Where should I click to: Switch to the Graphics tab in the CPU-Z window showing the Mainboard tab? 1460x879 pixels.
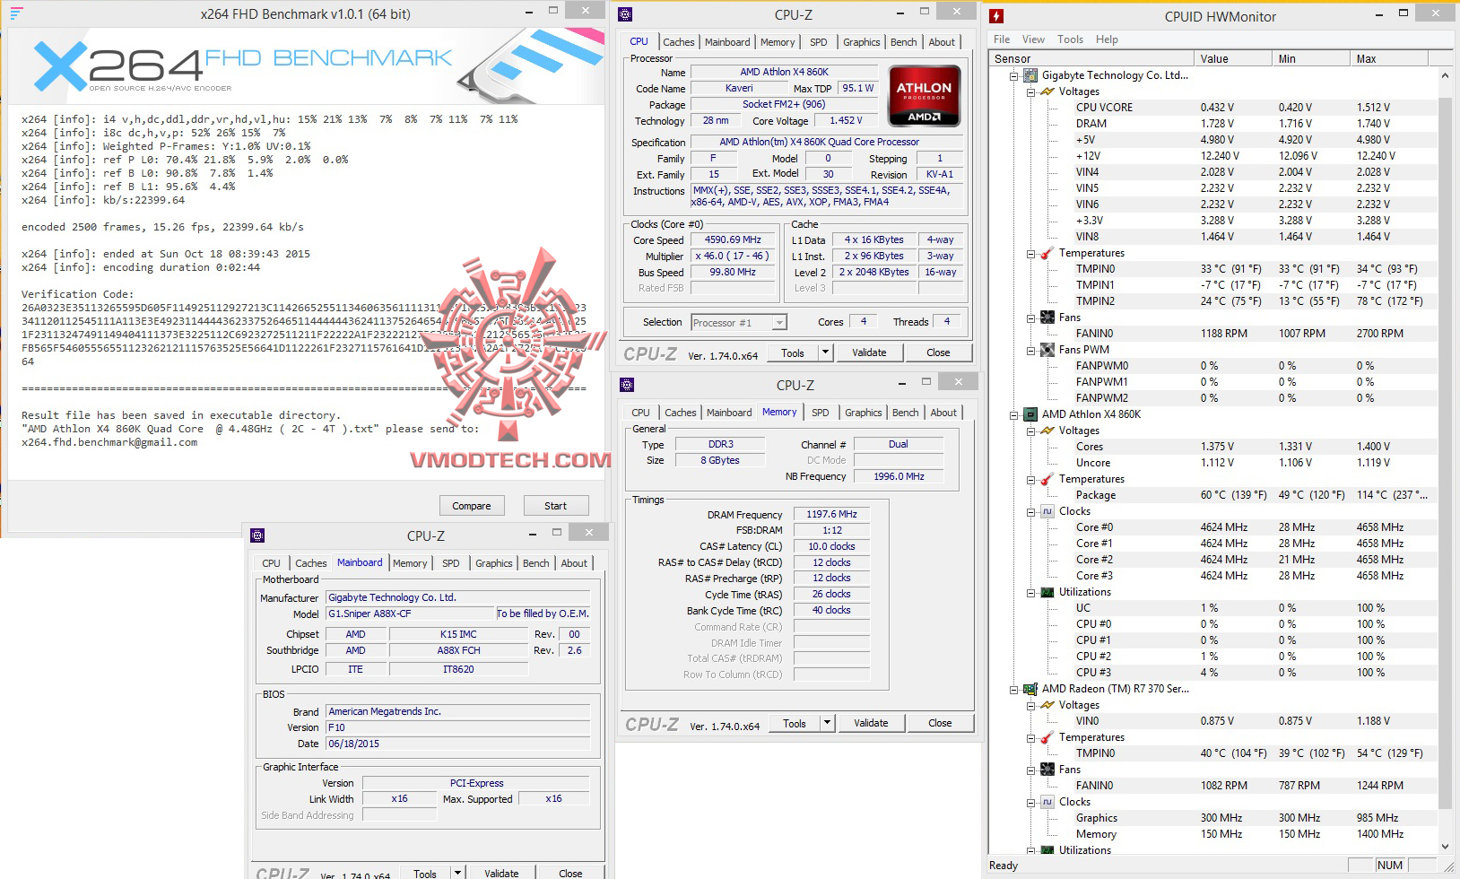coord(493,563)
